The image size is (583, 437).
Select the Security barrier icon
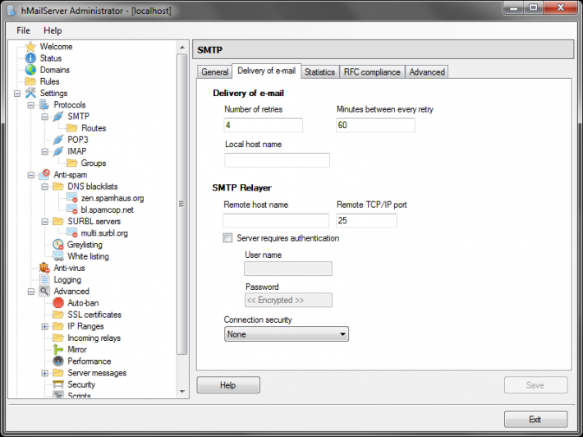point(58,384)
